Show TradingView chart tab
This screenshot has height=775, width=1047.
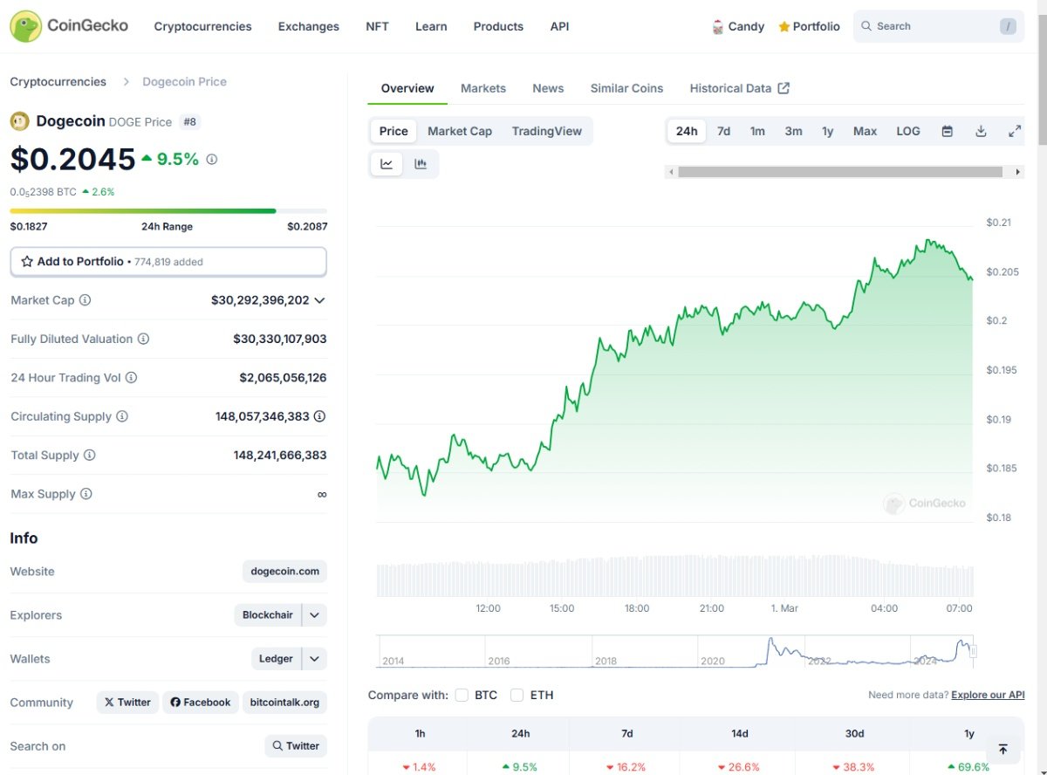[x=546, y=131]
